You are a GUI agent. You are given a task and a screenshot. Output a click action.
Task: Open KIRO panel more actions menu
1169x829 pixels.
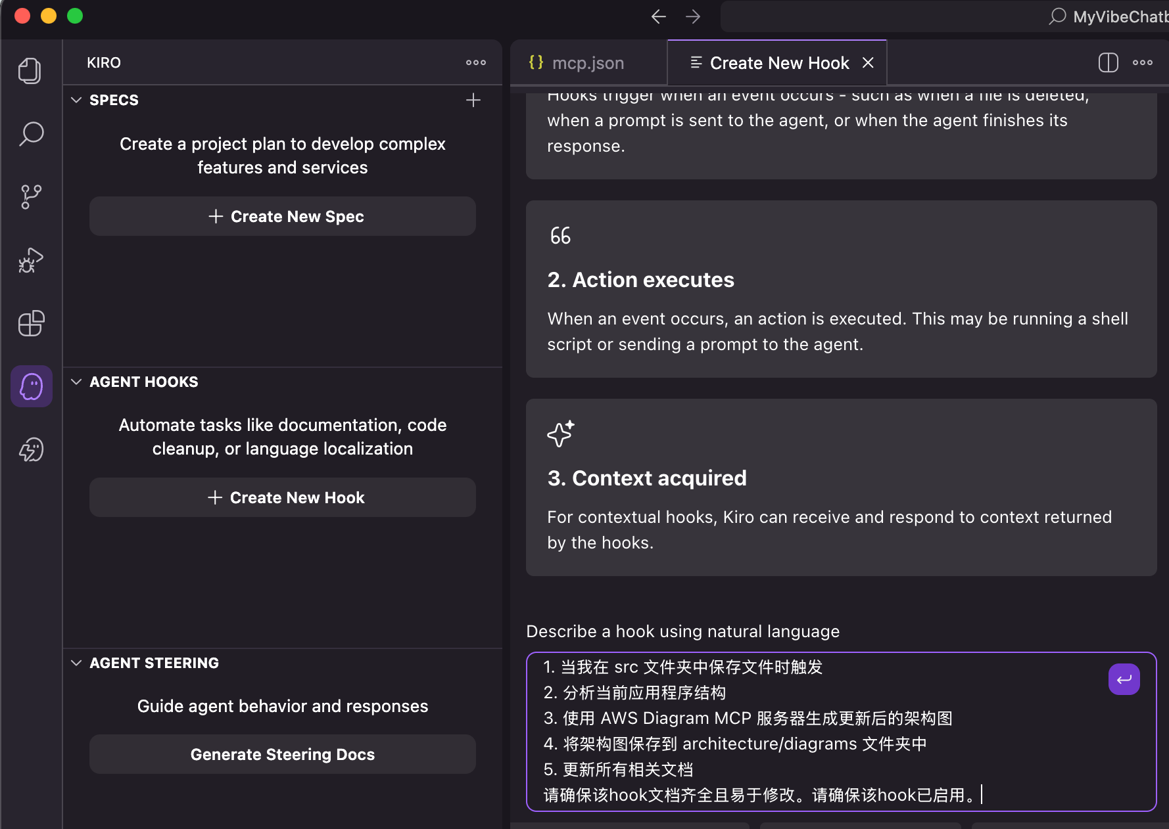tap(475, 62)
